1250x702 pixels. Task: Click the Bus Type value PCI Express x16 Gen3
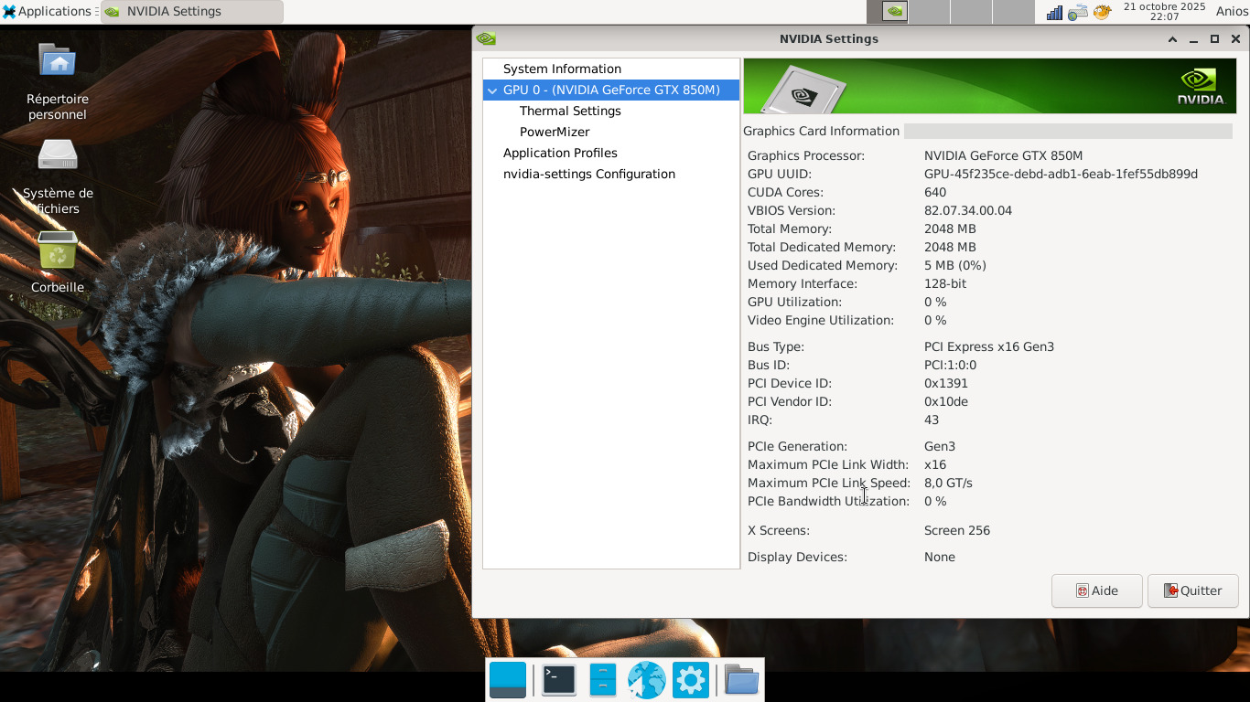click(x=989, y=346)
